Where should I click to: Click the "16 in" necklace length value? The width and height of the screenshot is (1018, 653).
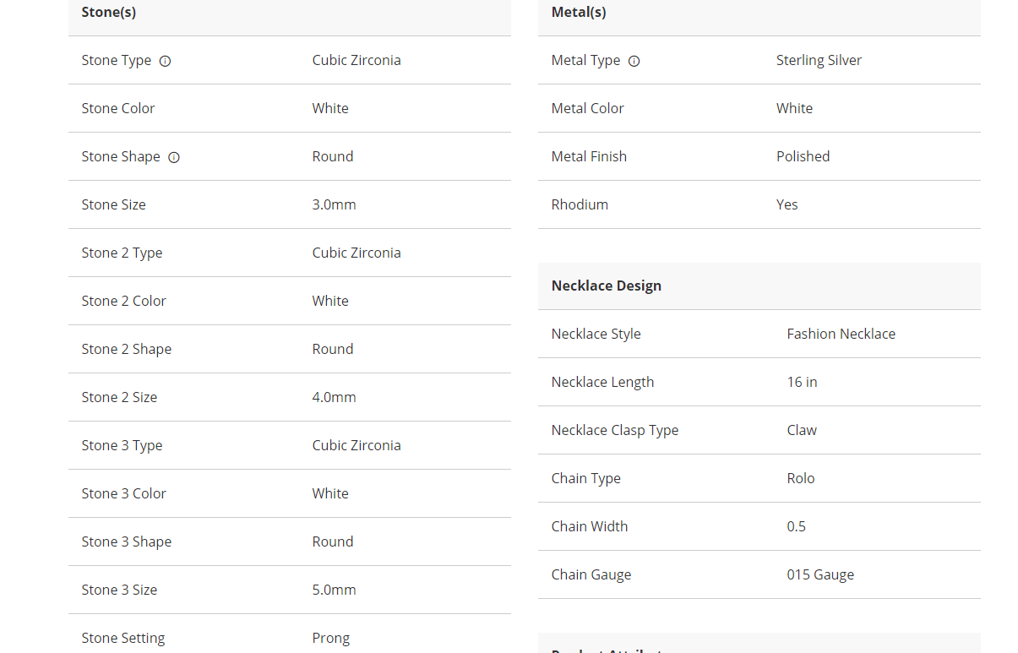(x=802, y=382)
